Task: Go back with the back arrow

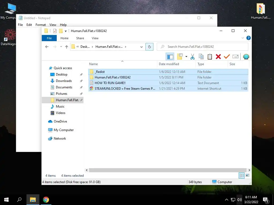Action: (x=47, y=47)
